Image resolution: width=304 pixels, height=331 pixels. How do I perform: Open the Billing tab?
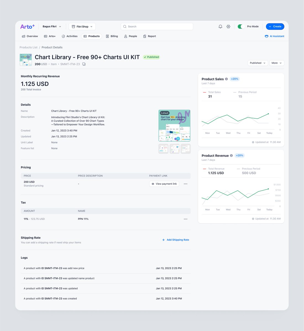coord(112,36)
